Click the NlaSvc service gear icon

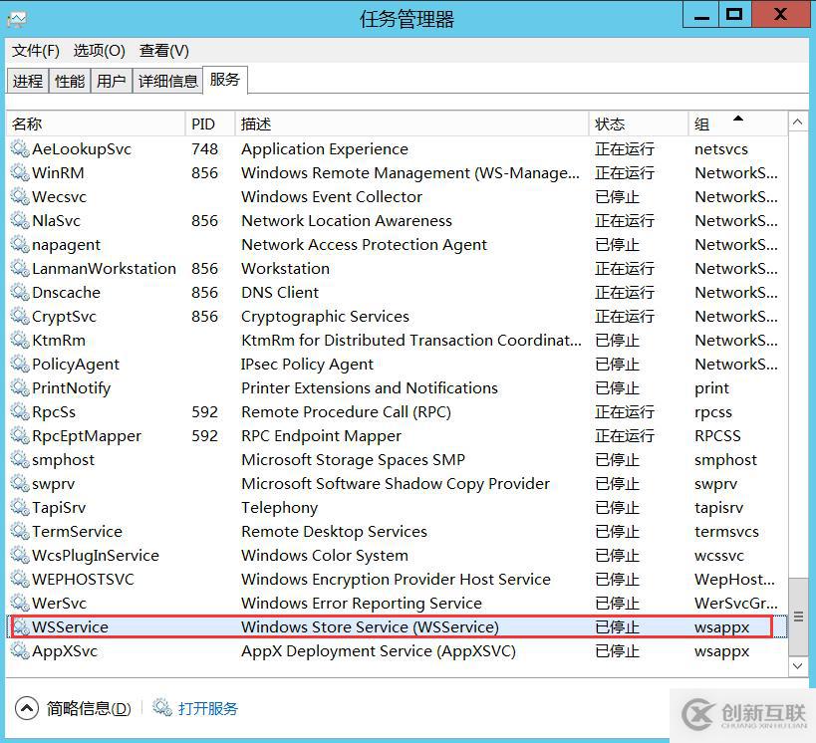click(20, 220)
